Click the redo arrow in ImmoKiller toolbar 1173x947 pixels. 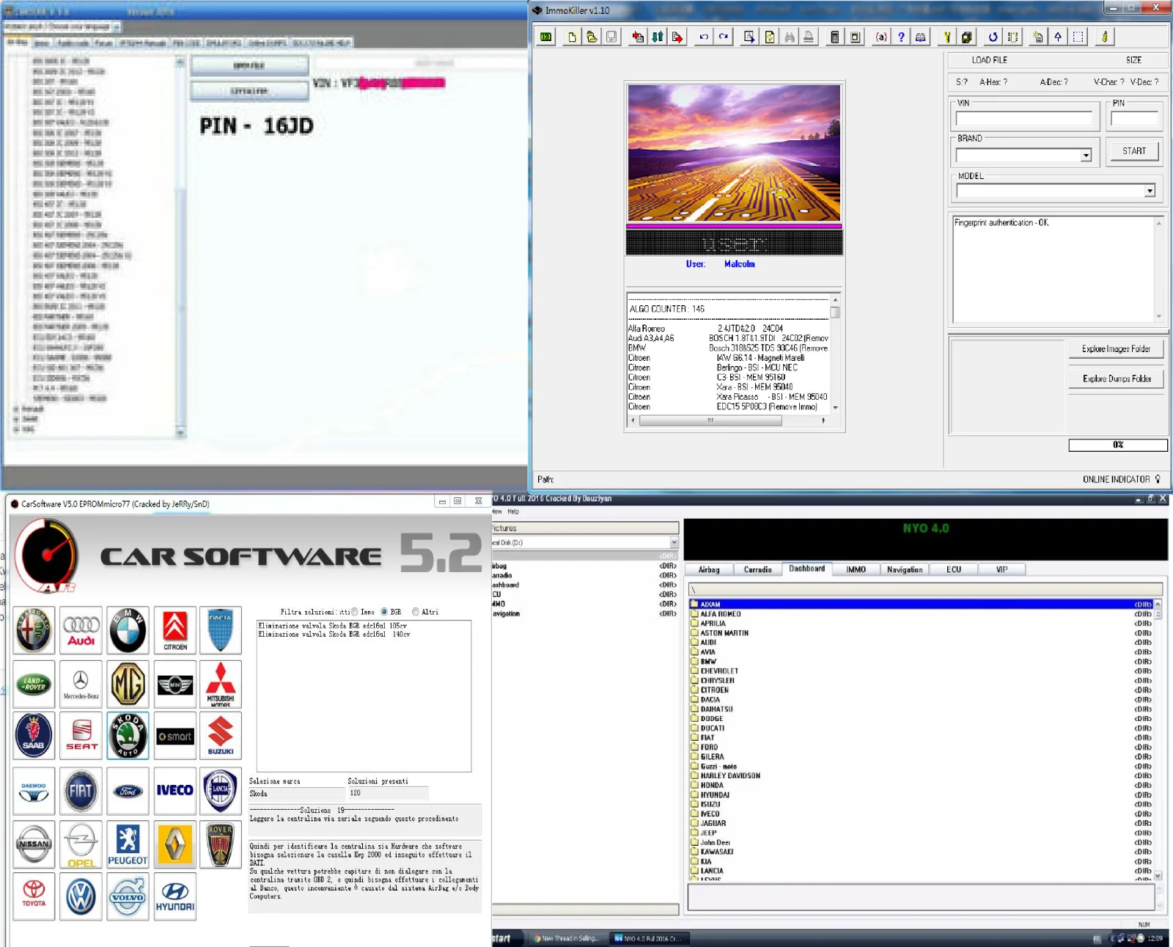(x=724, y=37)
